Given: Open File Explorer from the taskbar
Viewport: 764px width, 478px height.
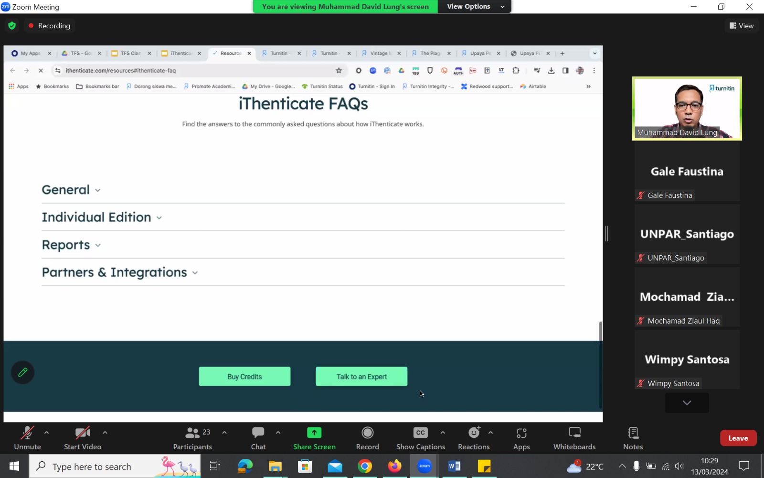Looking at the screenshot, I should (x=275, y=466).
